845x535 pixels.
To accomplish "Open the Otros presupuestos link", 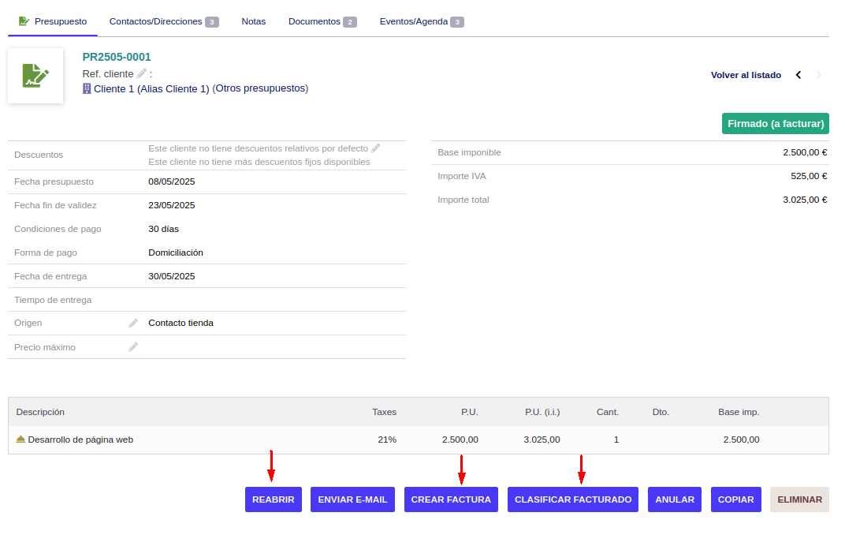I will 260,88.
